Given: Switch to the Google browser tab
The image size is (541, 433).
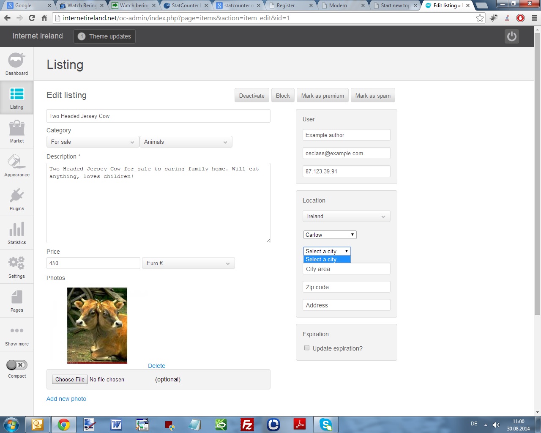Looking at the screenshot, I should coord(28,5).
